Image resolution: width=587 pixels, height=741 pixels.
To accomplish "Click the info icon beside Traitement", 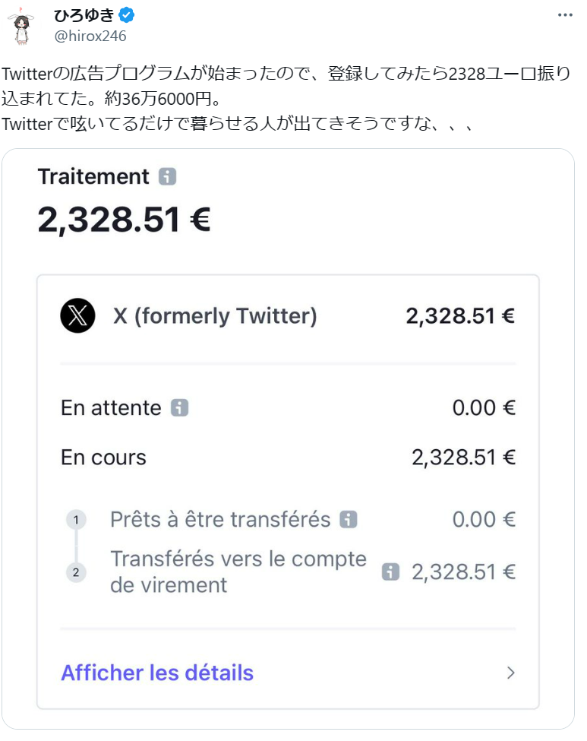I will 168,177.
